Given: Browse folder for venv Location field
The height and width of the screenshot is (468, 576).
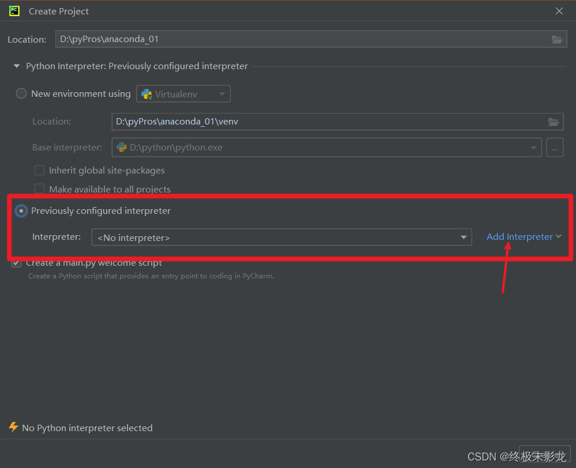Looking at the screenshot, I should coord(553,122).
